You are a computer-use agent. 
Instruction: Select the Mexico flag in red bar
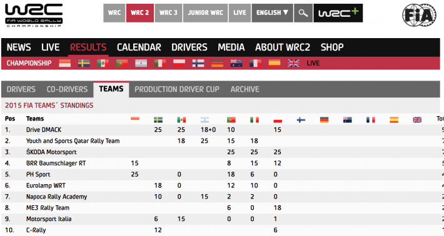point(103,63)
